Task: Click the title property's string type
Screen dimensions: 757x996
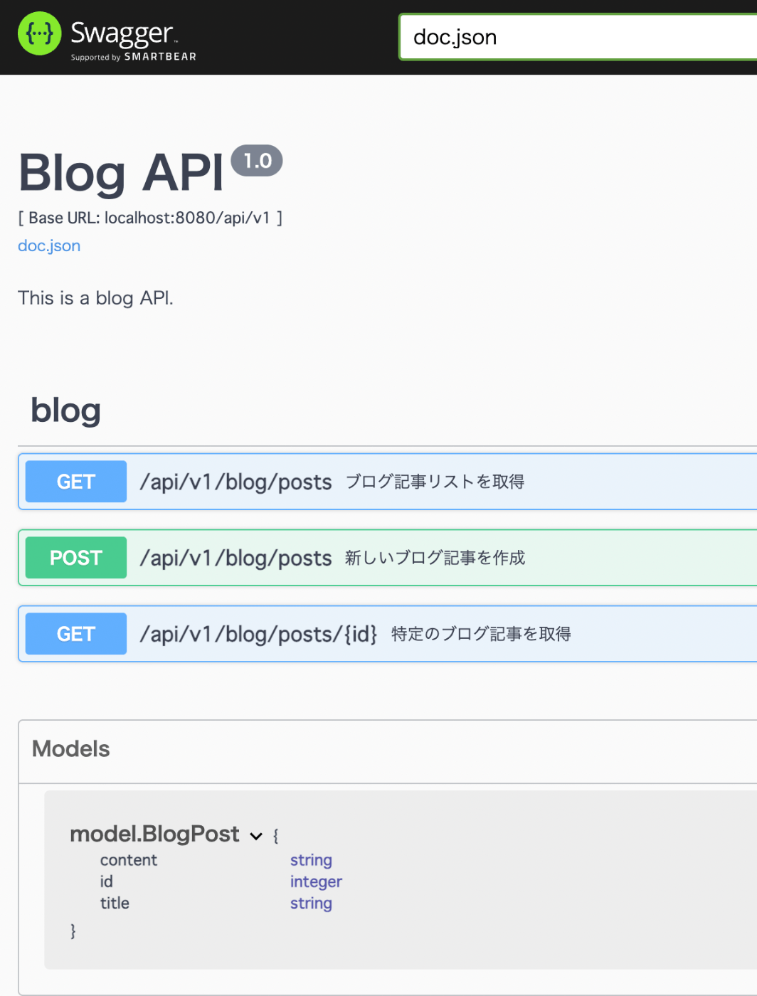Action: (x=311, y=904)
